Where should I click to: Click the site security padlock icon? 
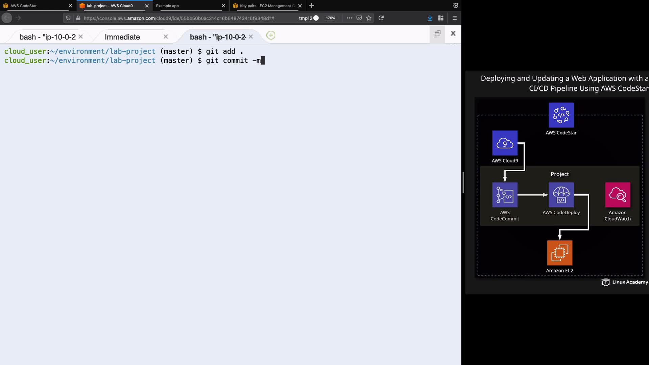78,18
